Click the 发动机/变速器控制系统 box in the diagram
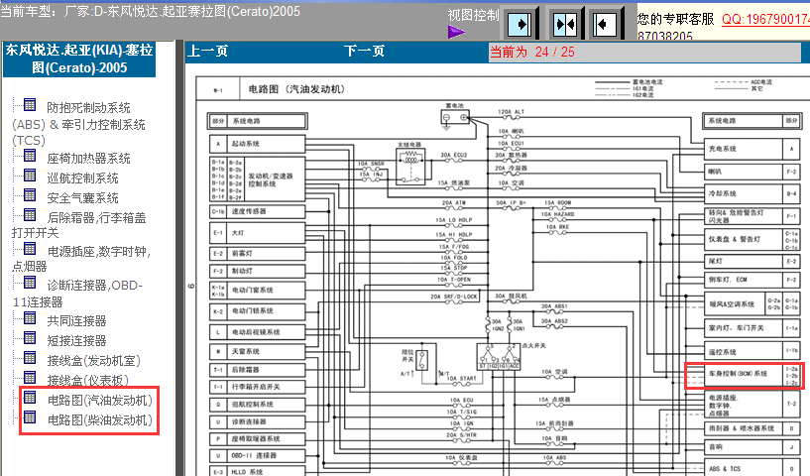 [257, 179]
